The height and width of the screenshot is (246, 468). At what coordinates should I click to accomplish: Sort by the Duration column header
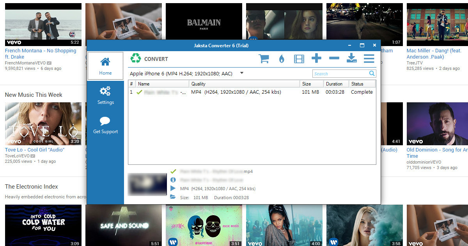click(336, 84)
